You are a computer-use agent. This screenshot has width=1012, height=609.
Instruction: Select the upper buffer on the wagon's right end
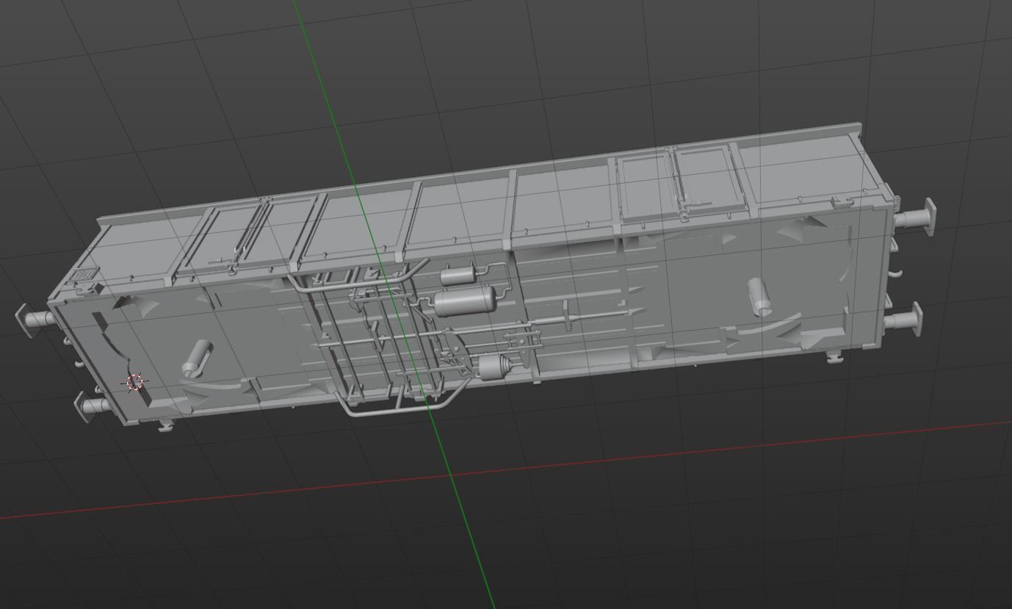(x=914, y=217)
